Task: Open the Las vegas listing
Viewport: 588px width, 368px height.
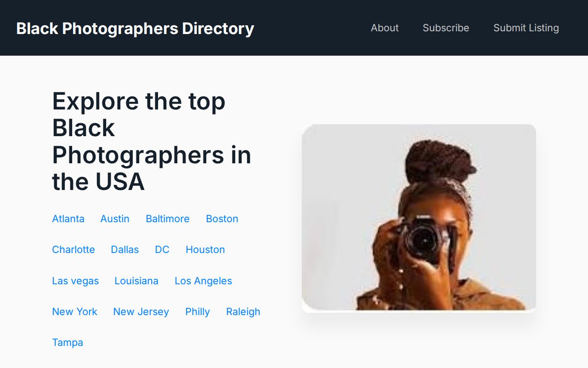Action: pos(75,281)
